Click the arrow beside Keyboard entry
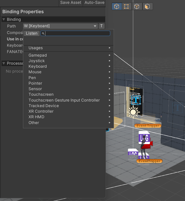This screenshot has height=201, width=185. [x=109, y=66]
